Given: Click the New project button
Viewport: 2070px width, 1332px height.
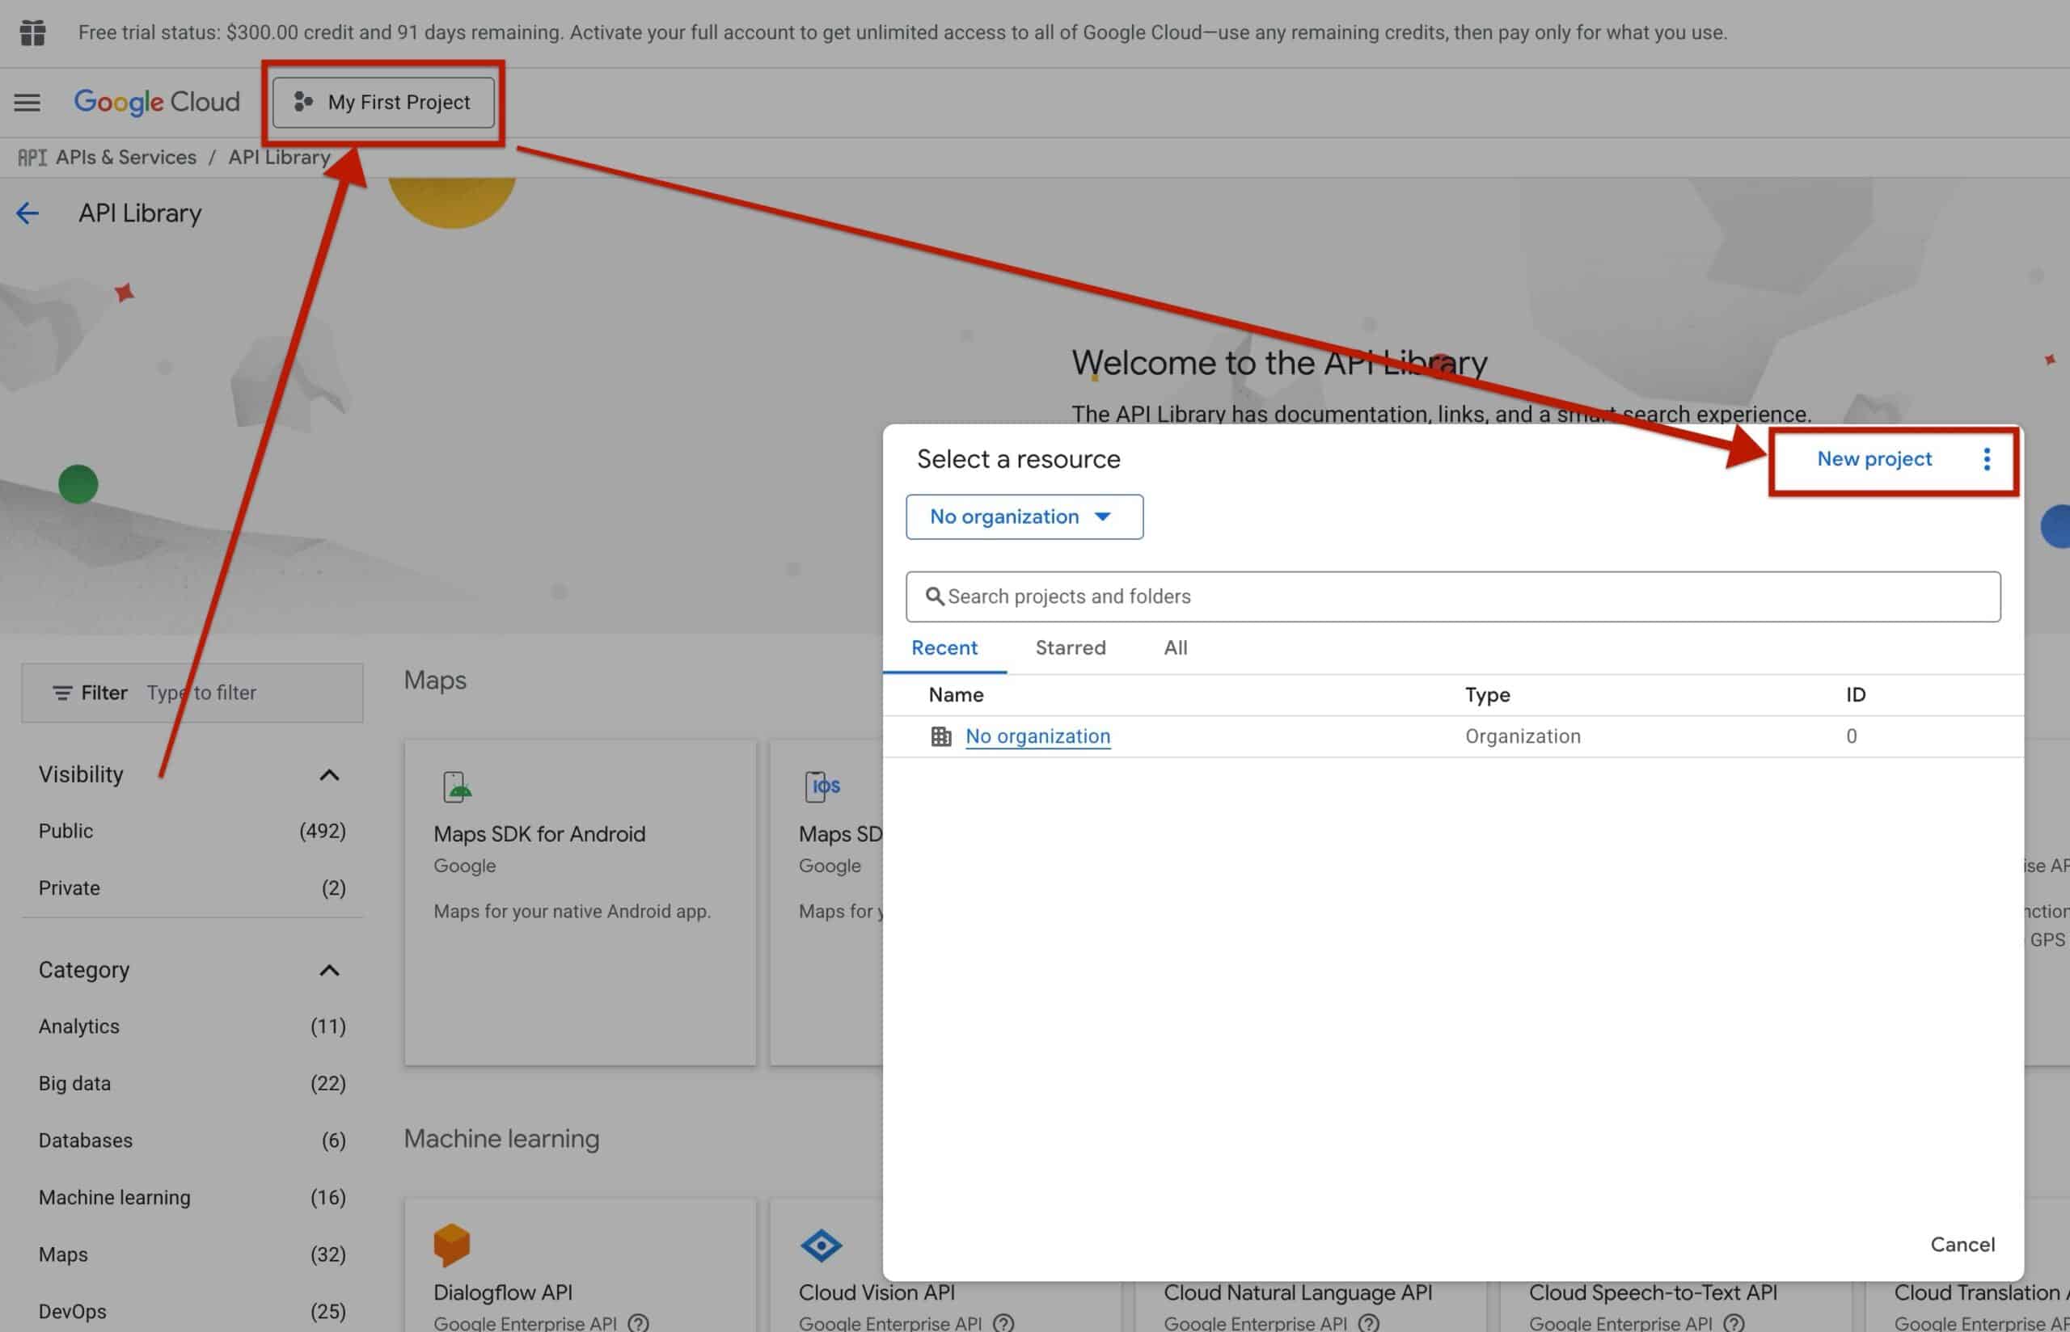Looking at the screenshot, I should (1874, 459).
